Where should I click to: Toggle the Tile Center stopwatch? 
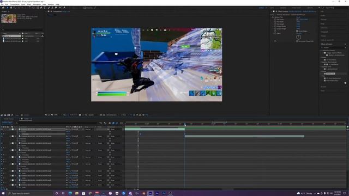tap(275, 20)
